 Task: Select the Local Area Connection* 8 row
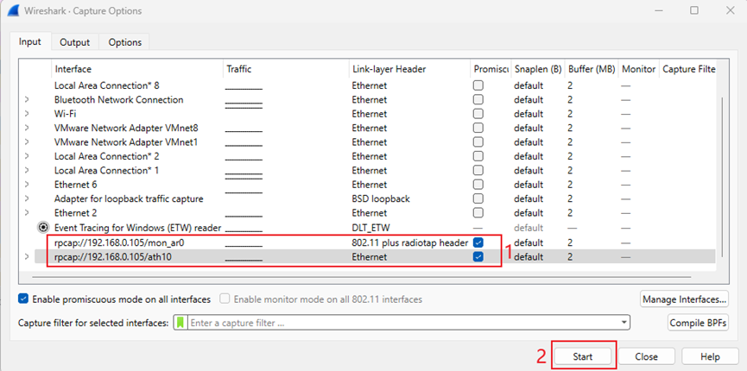tap(367, 85)
